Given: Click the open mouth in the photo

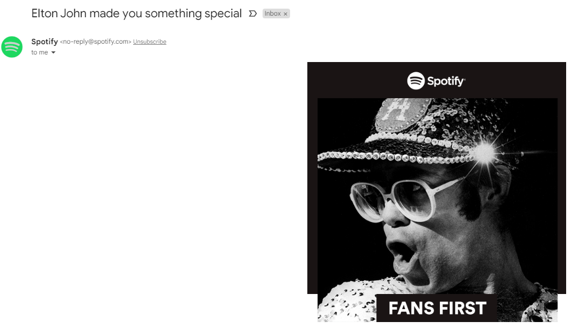Looking at the screenshot, I should click(404, 255).
